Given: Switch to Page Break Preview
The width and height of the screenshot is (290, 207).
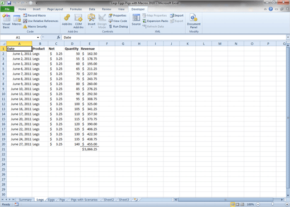Looking at the screenshot, I should [242, 204].
